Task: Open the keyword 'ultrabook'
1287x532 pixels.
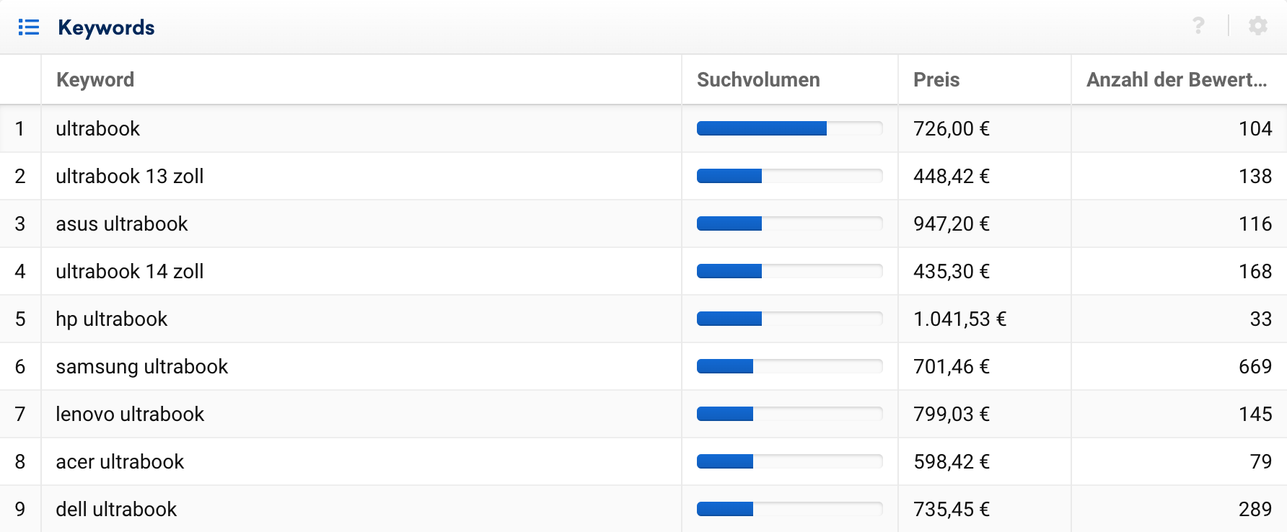Action: tap(98, 128)
